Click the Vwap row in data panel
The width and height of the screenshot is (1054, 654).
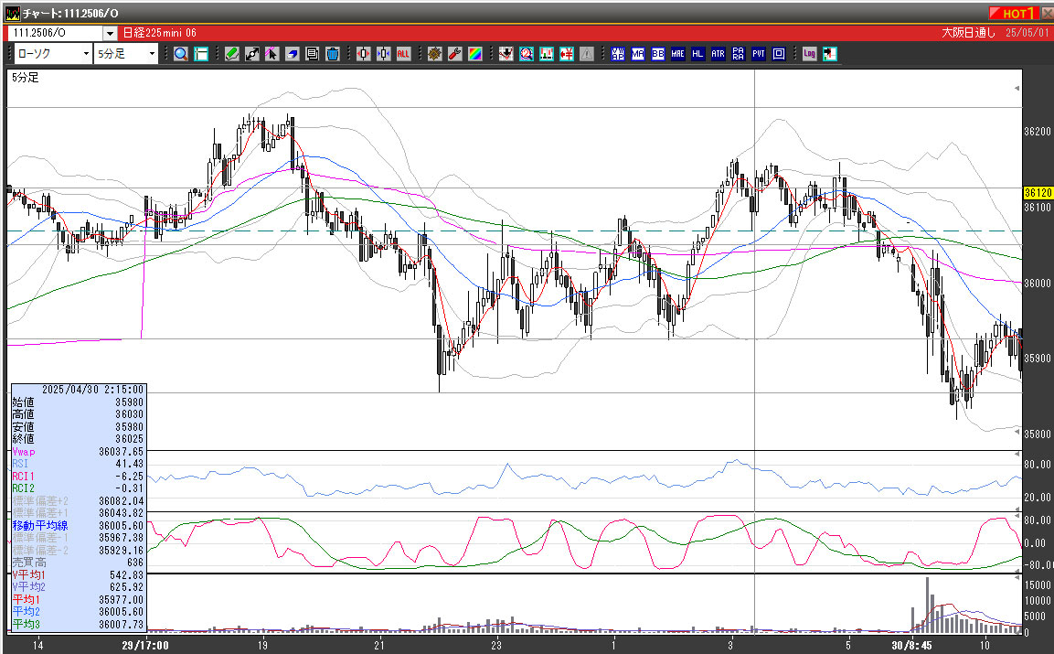click(78, 452)
